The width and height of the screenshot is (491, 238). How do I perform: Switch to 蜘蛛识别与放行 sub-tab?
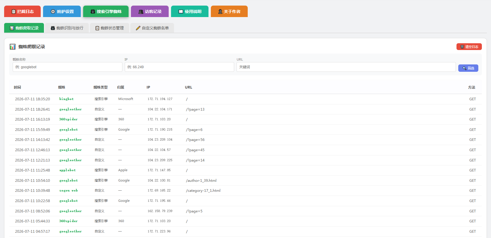click(67, 28)
